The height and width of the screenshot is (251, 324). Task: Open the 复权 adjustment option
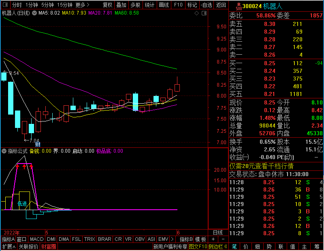click(x=108, y=5)
